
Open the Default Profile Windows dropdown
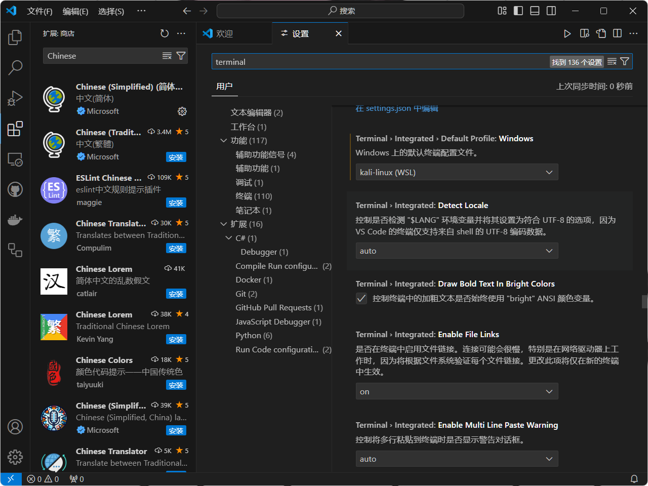click(457, 172)
